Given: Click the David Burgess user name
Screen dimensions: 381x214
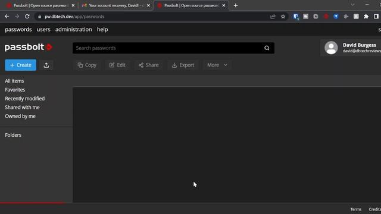Looking at the screenshot, I should (x=360, y=45).
